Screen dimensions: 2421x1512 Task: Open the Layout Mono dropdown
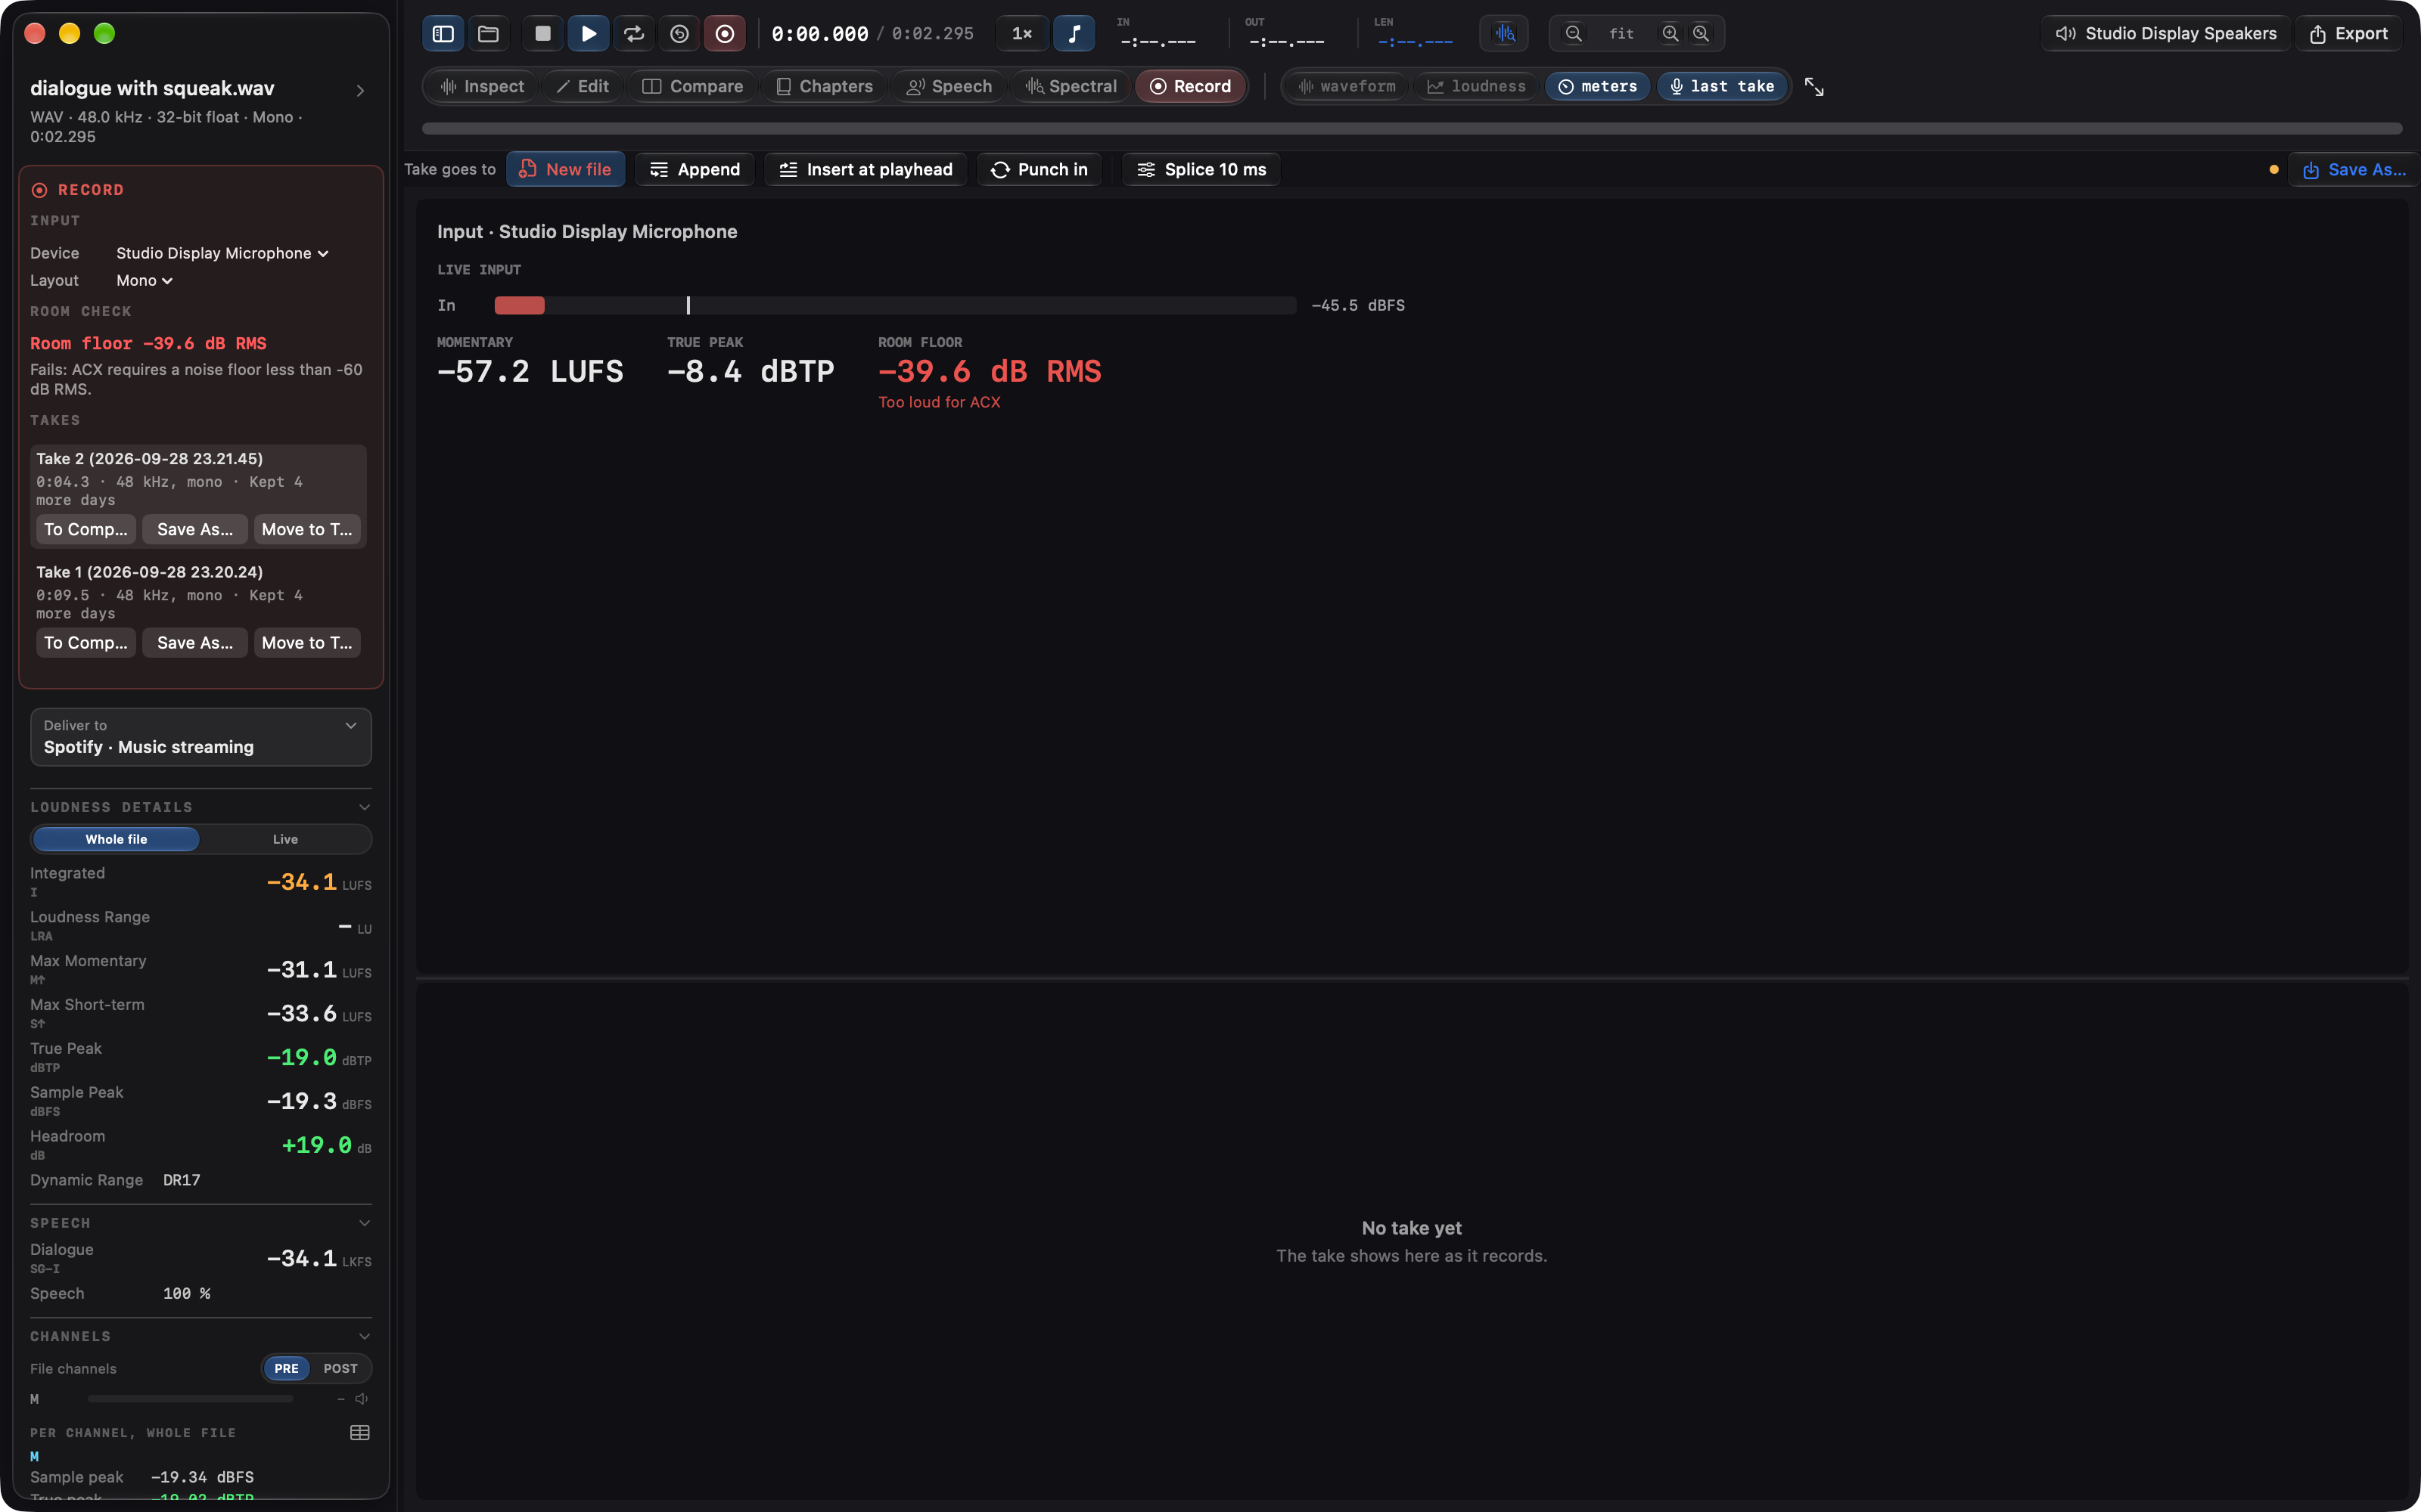tap(144, 281)
